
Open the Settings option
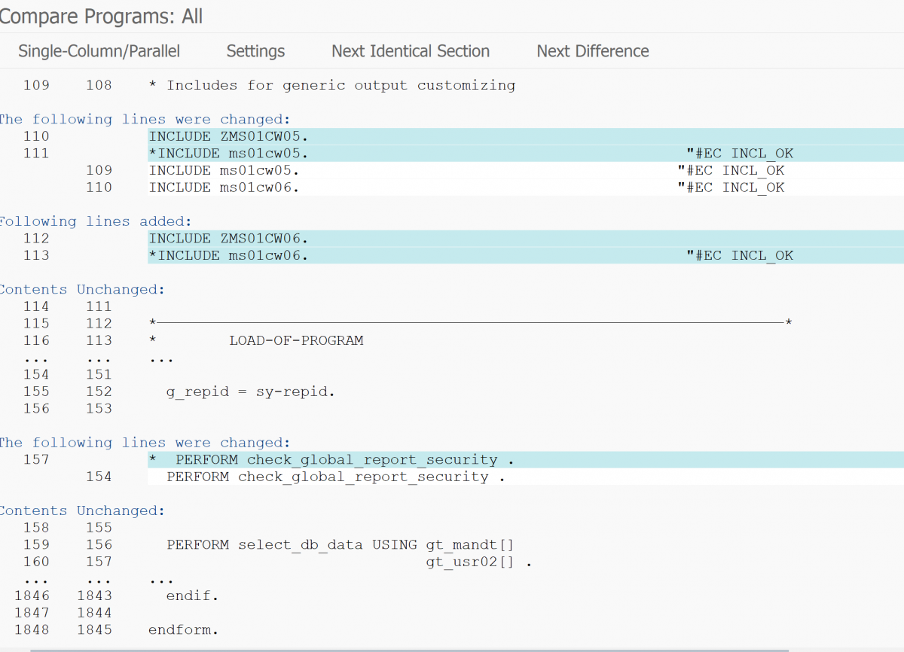pyautogui.click(x=255, y=51)
